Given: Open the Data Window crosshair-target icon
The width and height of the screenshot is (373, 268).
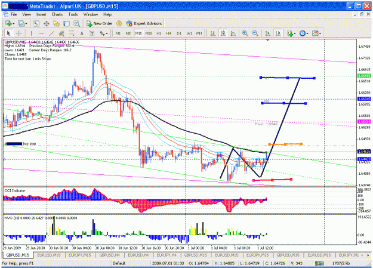Looking at the screenshot, I should (x=46, y=23).
